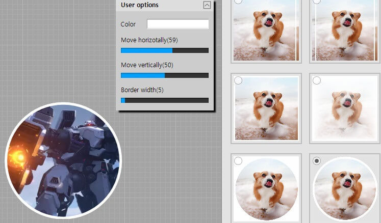The image size is (381, 223).
Task: Click the faded white vignette corgi thumbnail
Action: [x=344, y=109]
